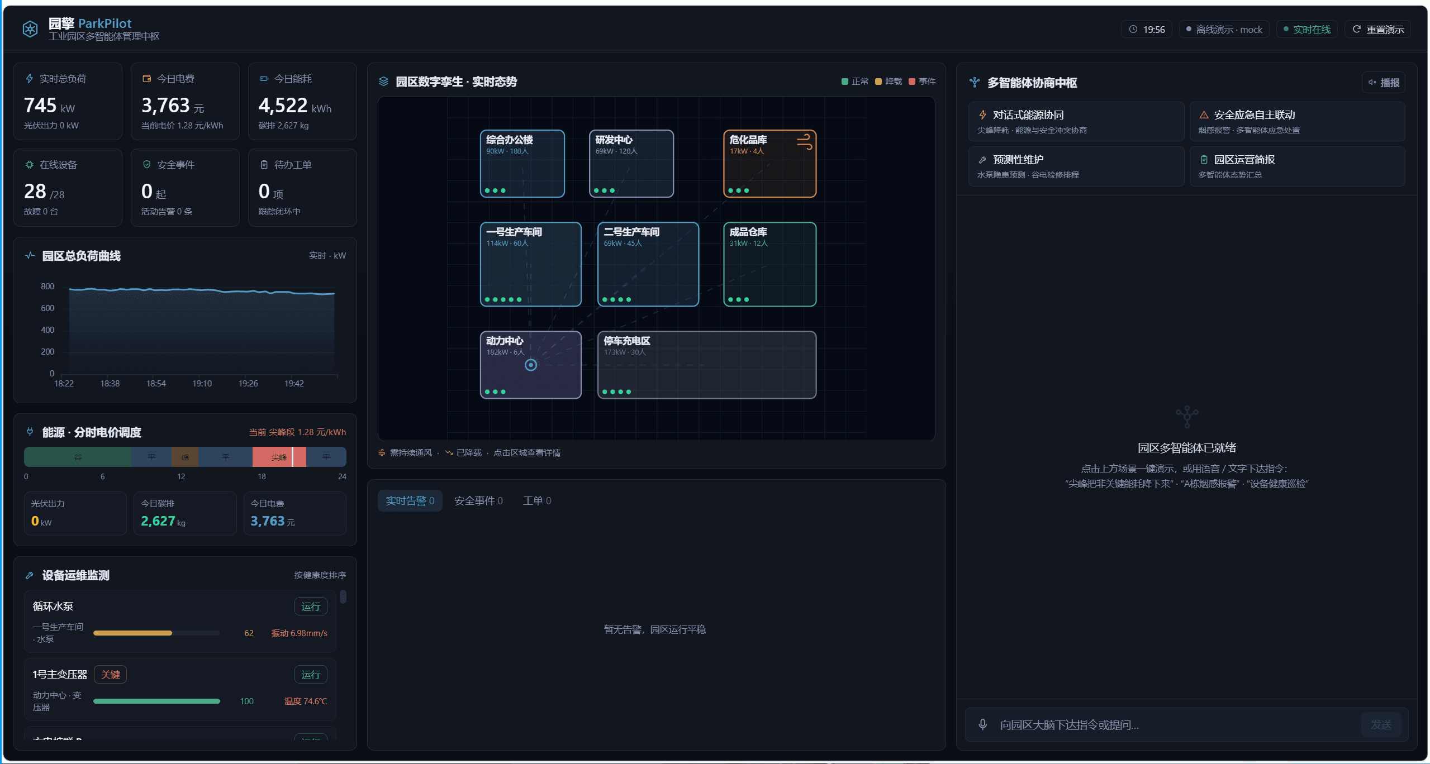Click the 当前 尖峰段 1.28 元/kWh label
Screen dimensions: 1430x764
pyautogui.click(x=297, y=432)
